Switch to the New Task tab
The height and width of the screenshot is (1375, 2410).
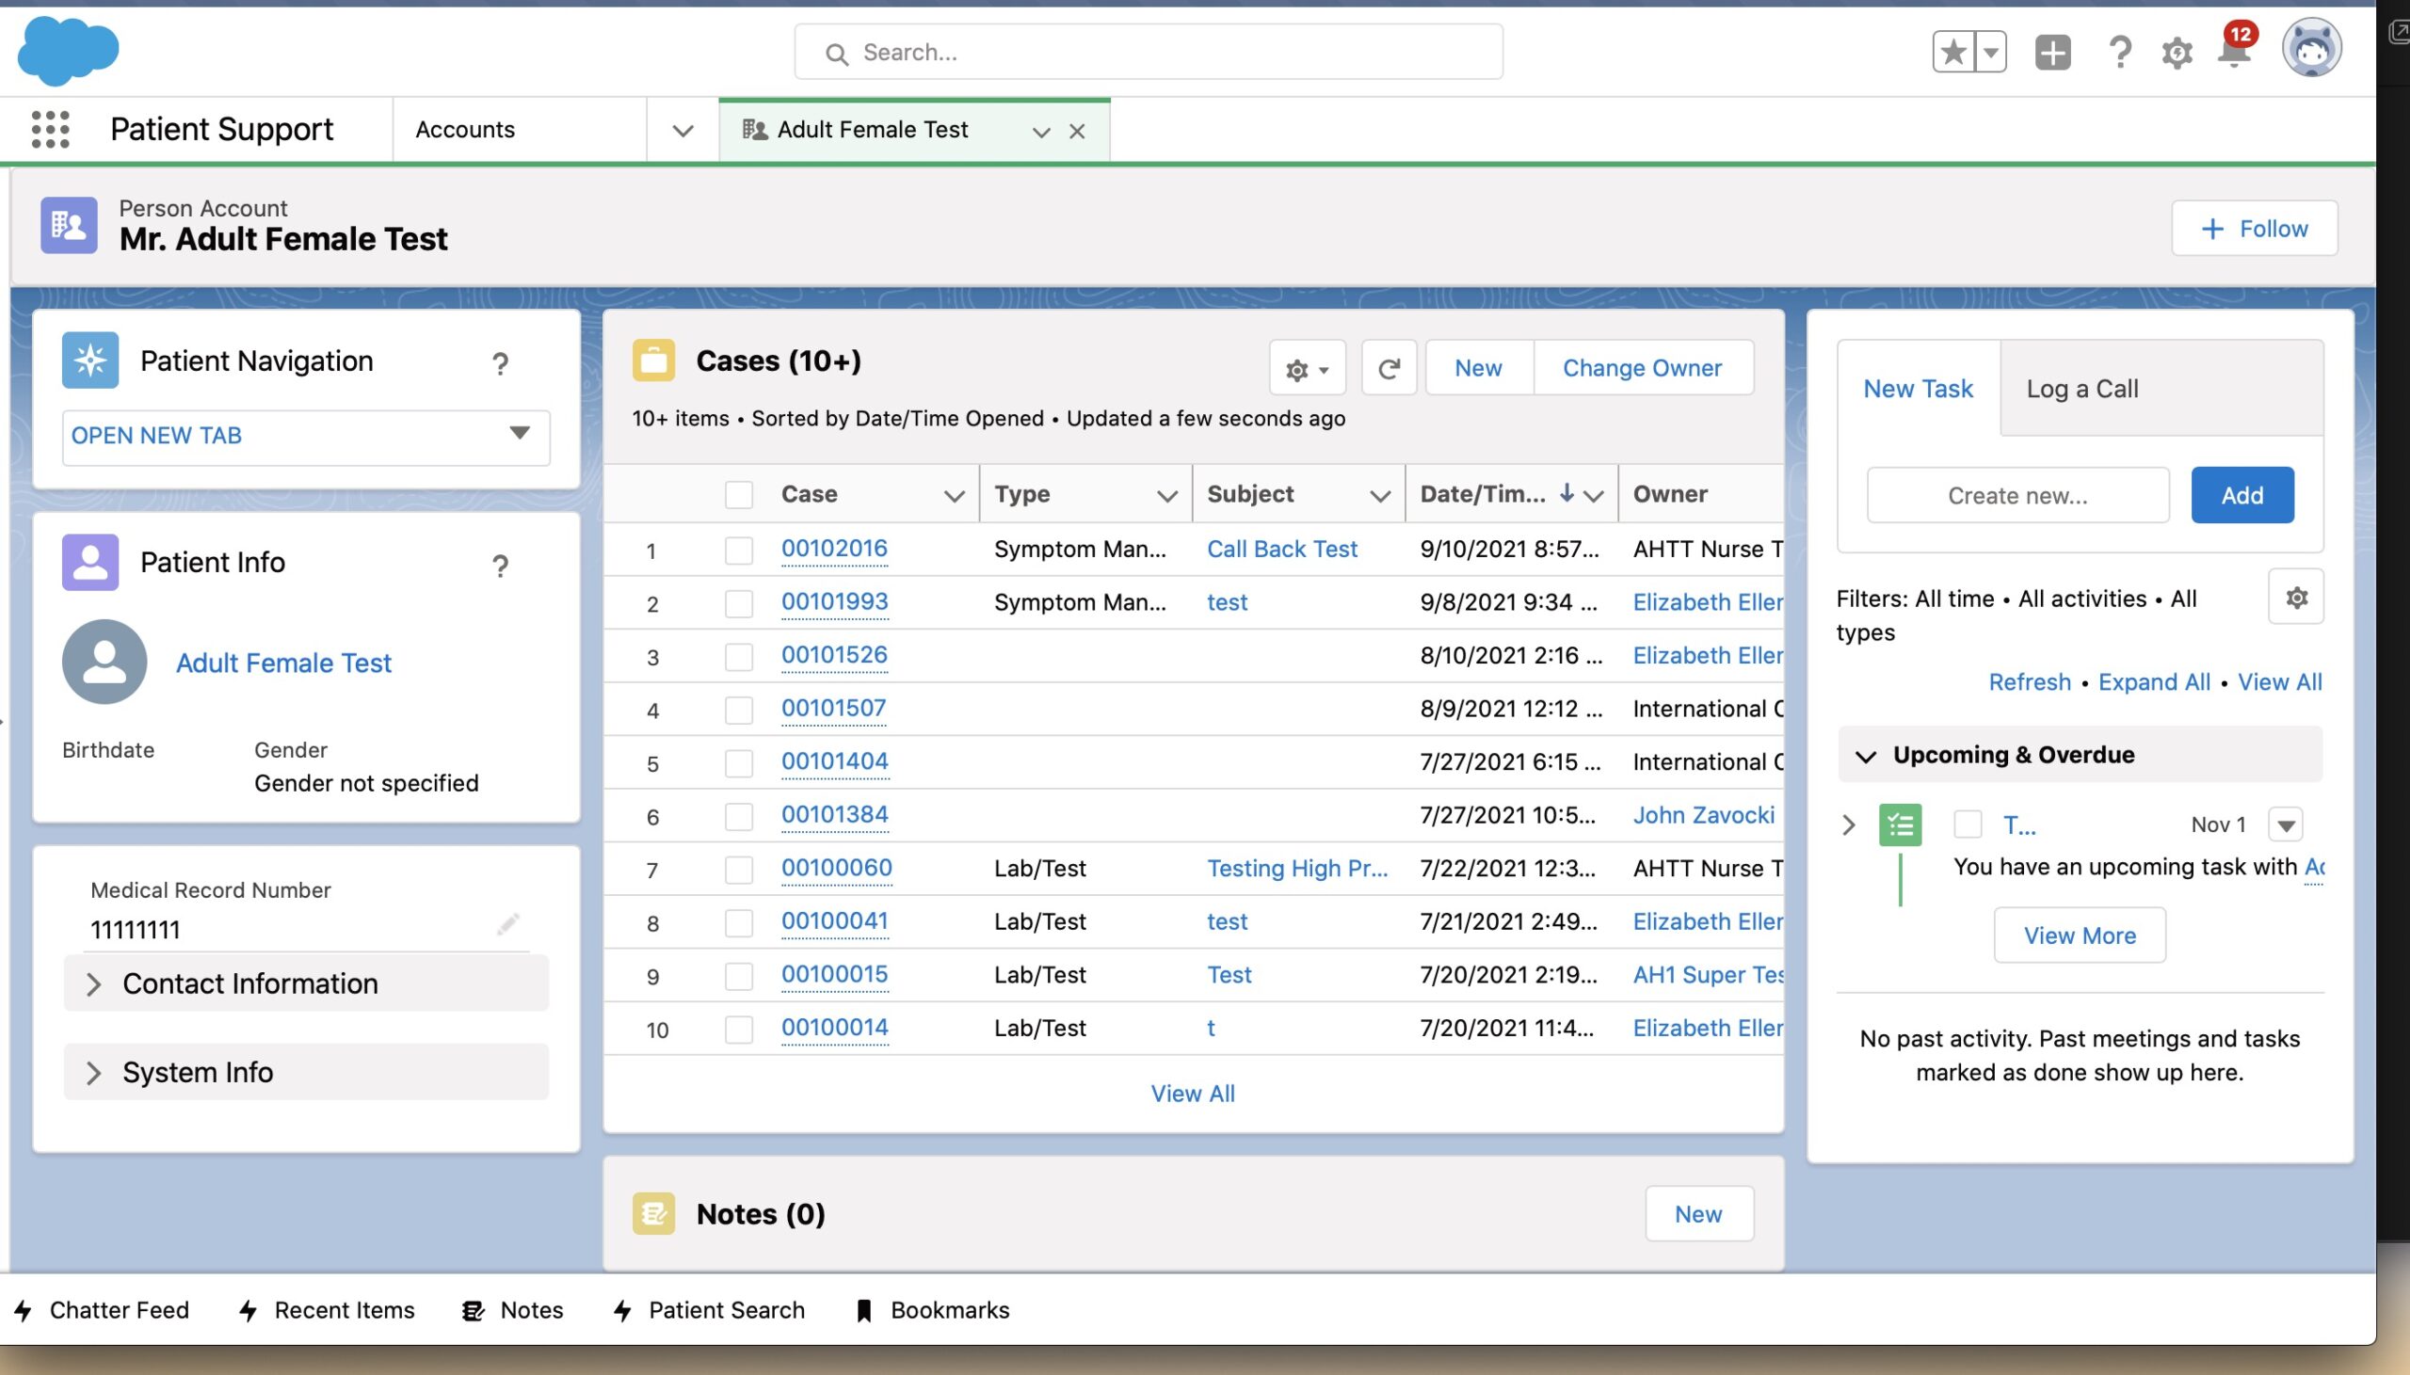pyautogui.click(x=1918, y=388)
